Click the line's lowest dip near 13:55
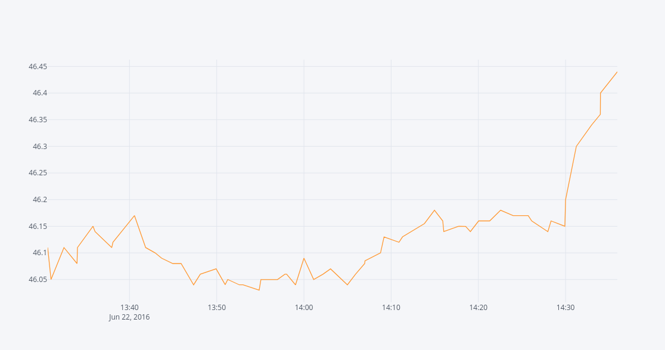665x350 pixels. coord(259,290)
